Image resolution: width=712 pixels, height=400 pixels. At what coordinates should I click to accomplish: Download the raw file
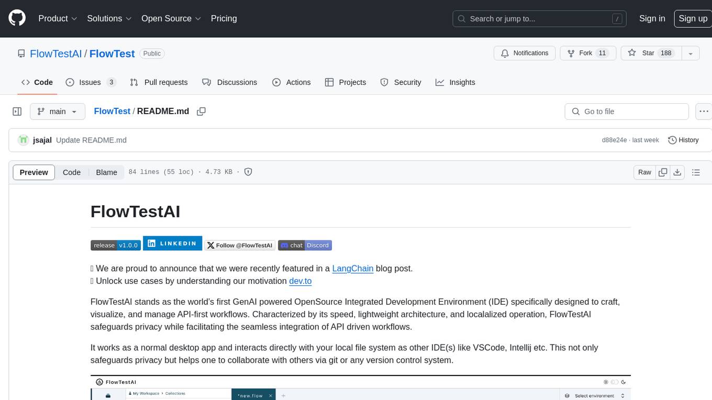coord(677,172)
